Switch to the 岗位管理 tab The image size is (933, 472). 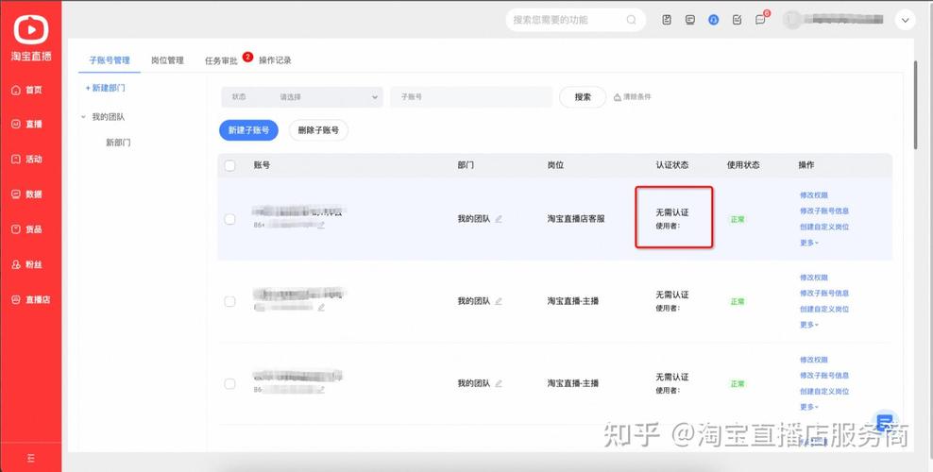pyautogui.click(x=167, y=60)
